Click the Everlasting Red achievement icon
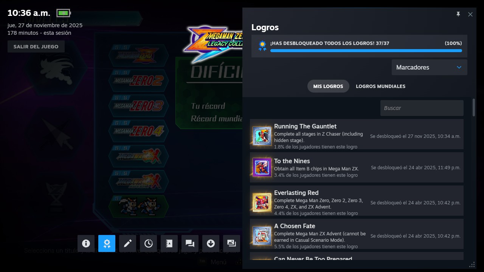484x272 pixels. pyautogui.click(x=262, y=202)
